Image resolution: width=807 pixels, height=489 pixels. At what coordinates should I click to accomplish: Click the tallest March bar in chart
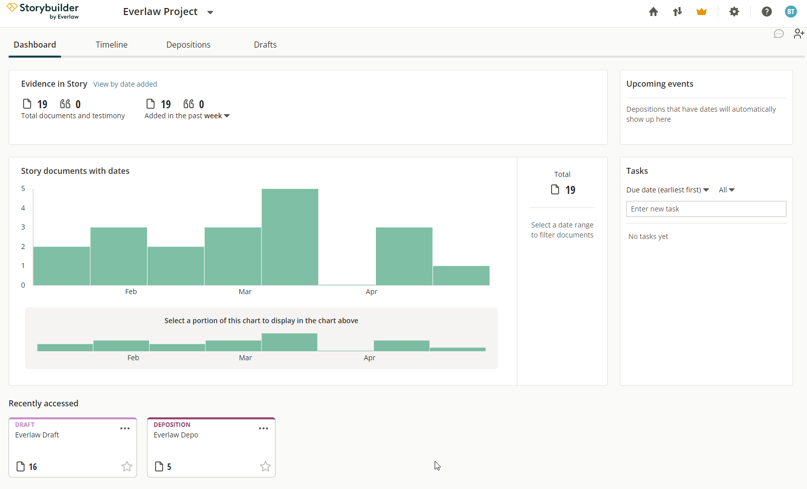[290, 237]
